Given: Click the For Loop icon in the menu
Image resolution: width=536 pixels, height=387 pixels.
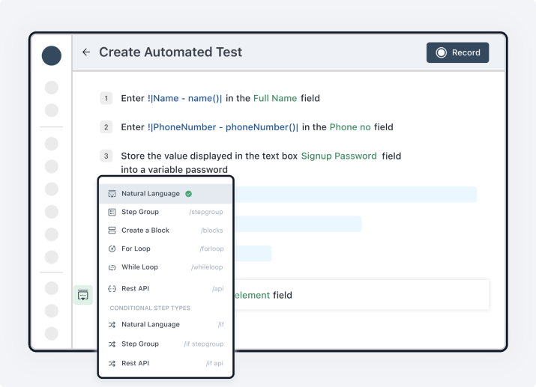Looking at the screenshot, I should (112, 249).
